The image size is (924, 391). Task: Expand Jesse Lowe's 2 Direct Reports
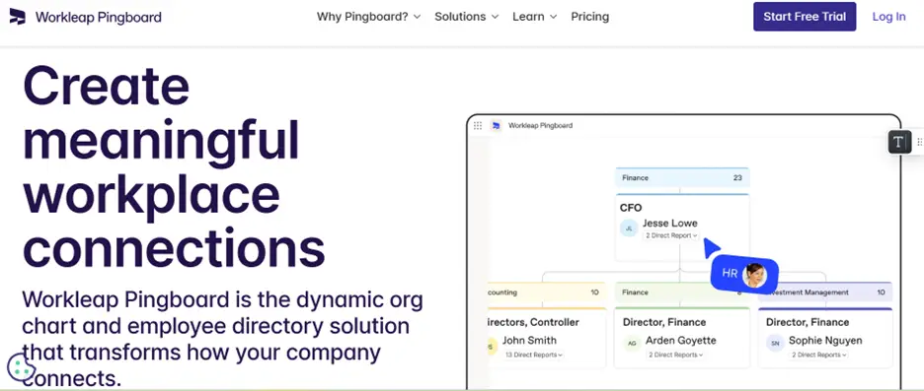pyautogui.click(x=671, y=235)
